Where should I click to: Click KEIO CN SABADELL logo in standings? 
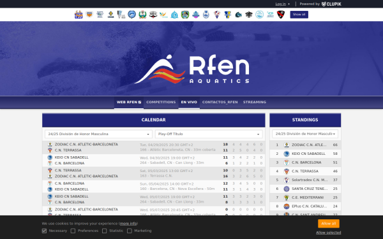point(287,154)
